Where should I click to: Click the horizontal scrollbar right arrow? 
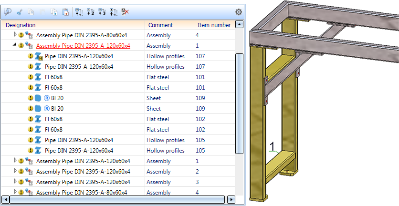(231, 200)
